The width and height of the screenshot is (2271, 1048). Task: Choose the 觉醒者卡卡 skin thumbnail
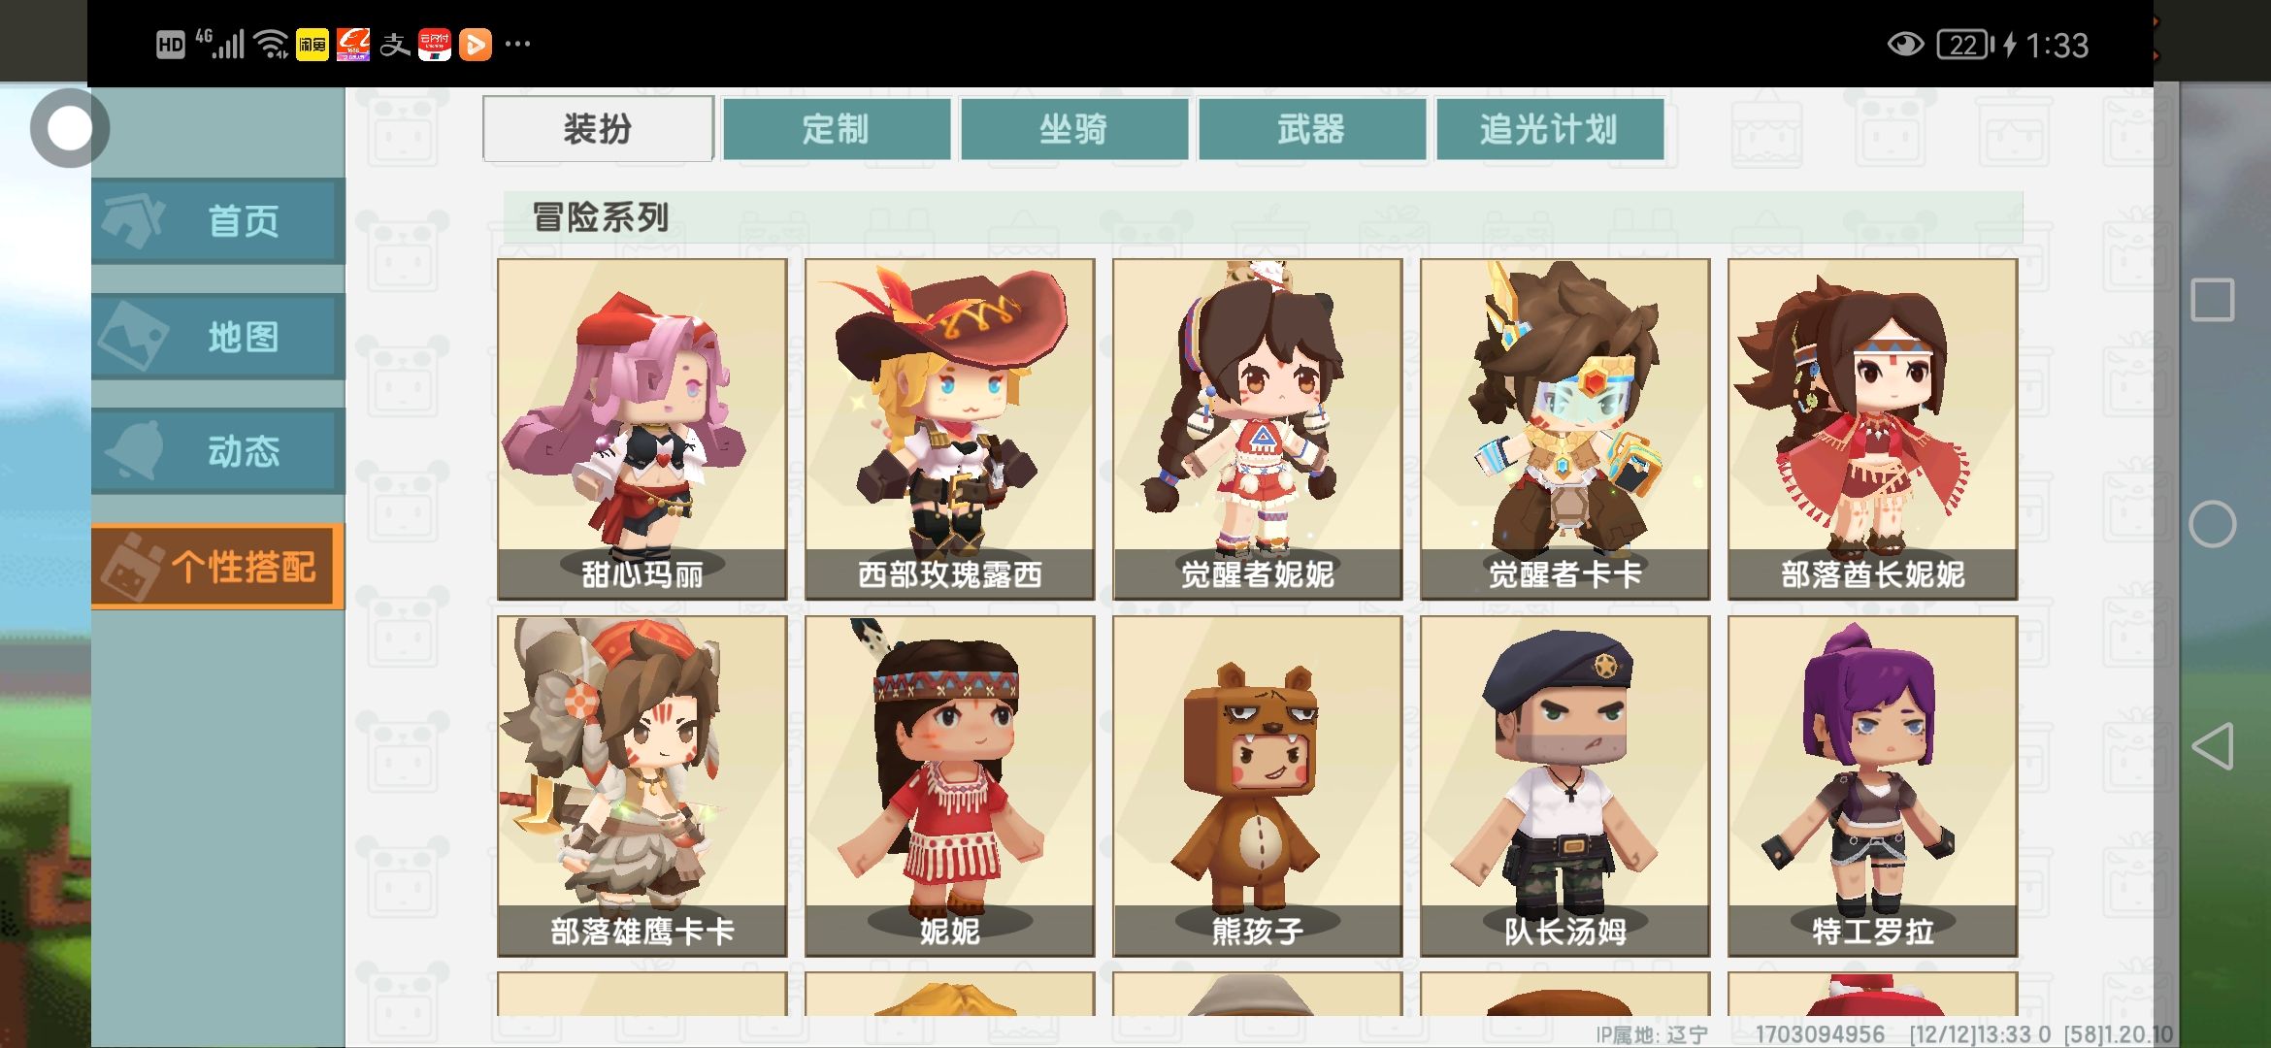tap(1565, 429)
